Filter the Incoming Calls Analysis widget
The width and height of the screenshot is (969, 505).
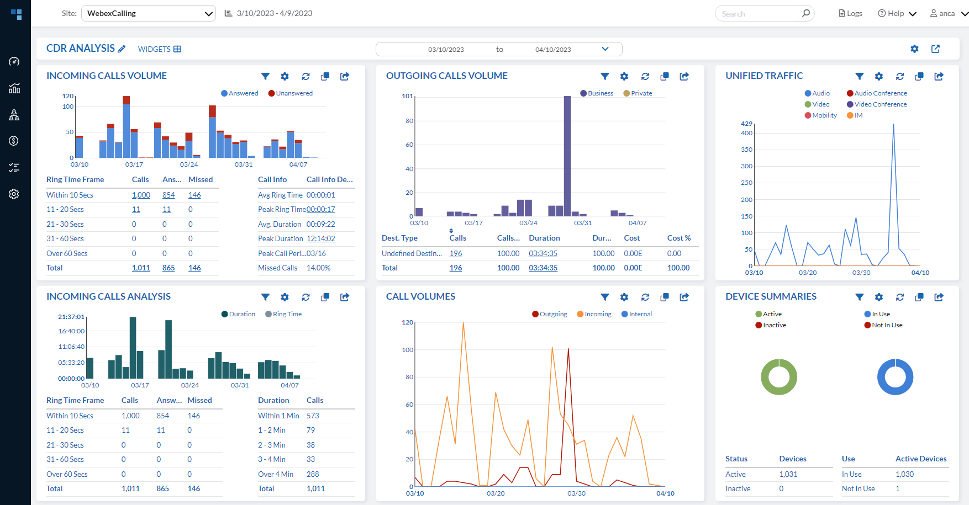265,297
